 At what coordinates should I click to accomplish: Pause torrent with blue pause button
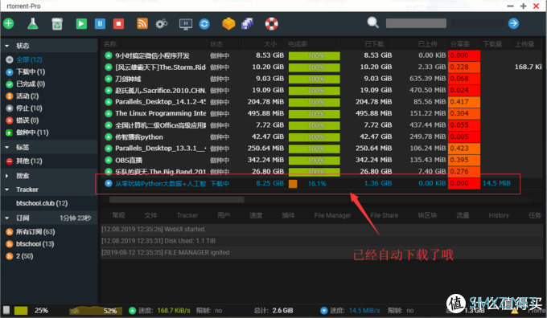click(x=100, y=23)
